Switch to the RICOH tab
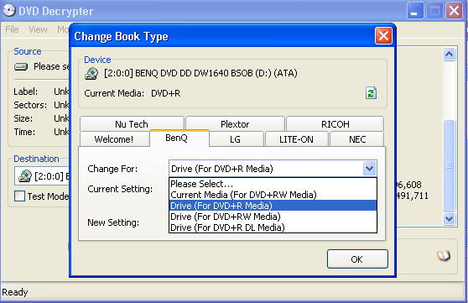 click(x=335, y=123)
